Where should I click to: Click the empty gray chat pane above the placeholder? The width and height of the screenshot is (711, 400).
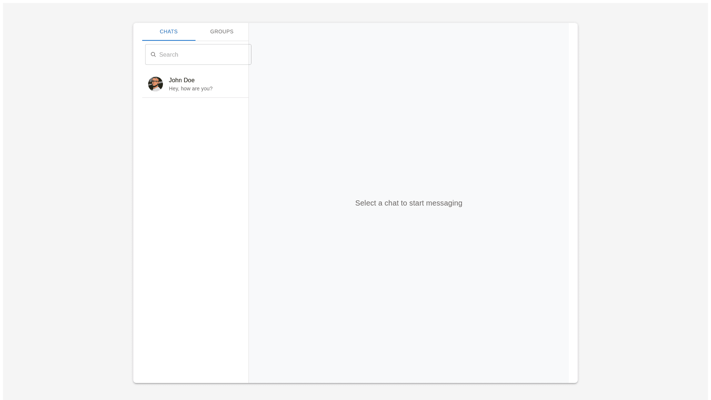pos(408,111)
